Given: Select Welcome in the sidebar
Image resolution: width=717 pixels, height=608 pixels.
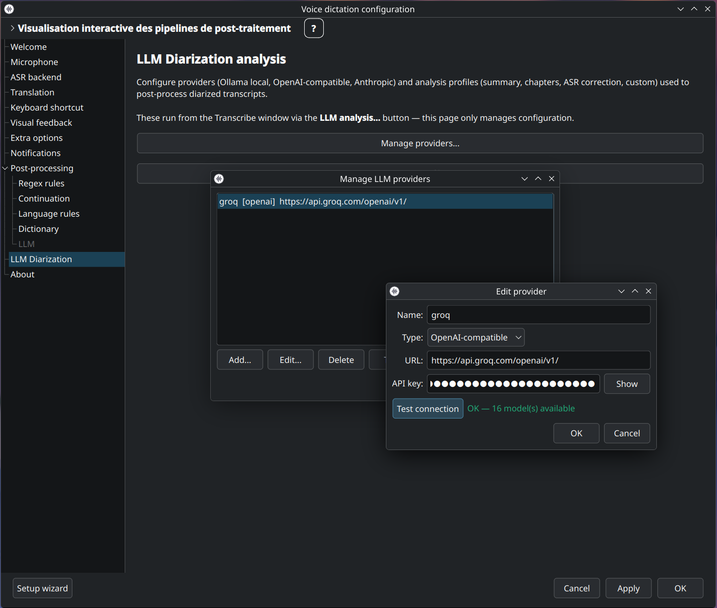Looking at the screenshot, I should [29, 47].
